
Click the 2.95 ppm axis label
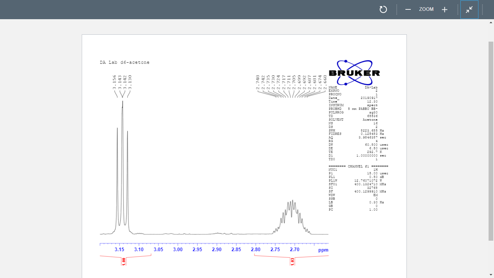tap(197, 250)
